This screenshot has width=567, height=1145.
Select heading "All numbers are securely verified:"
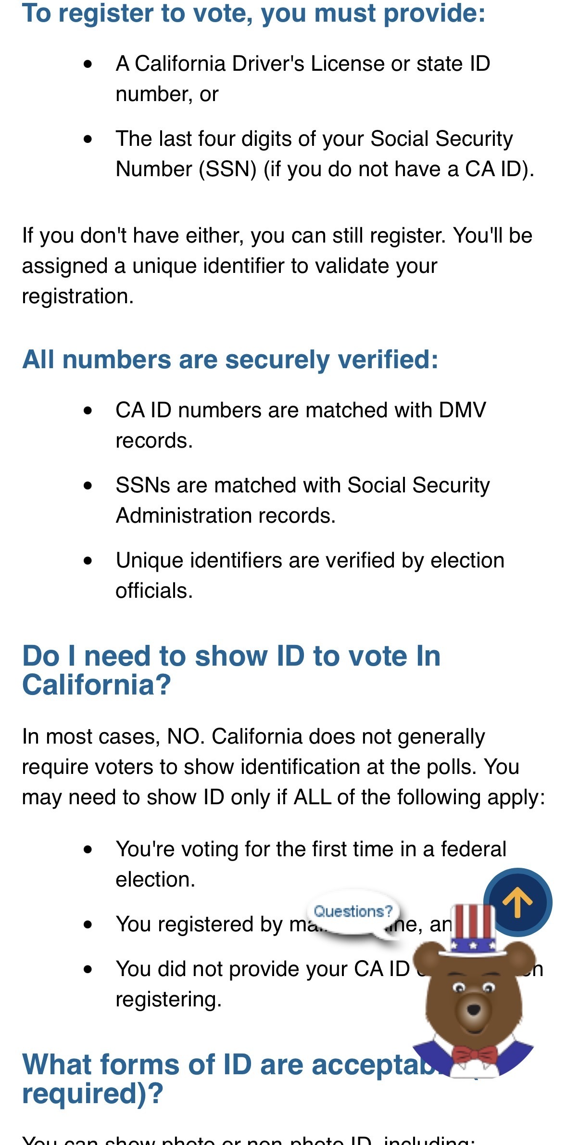click(x=230, y=360)
